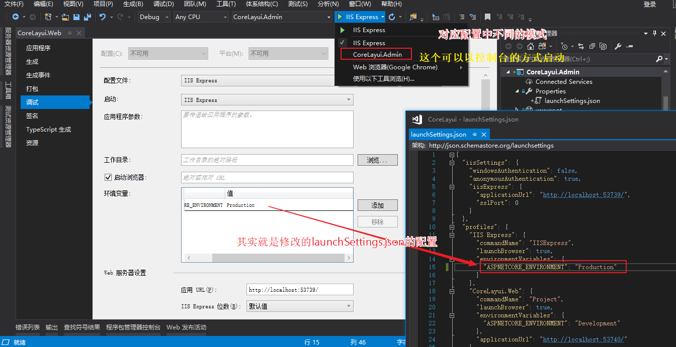Click the Properties wrench icon in Solution Explorer

[x=618, y=46]
